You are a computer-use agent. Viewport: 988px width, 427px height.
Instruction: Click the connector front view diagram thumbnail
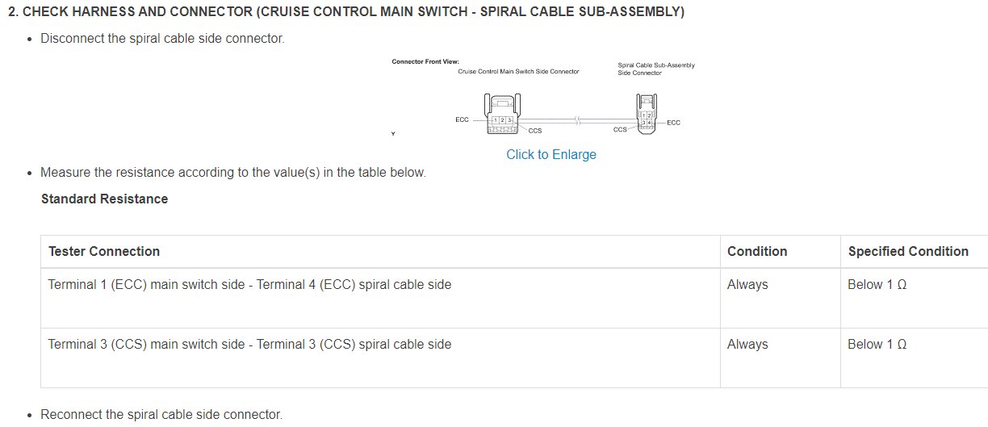[543, 98]
